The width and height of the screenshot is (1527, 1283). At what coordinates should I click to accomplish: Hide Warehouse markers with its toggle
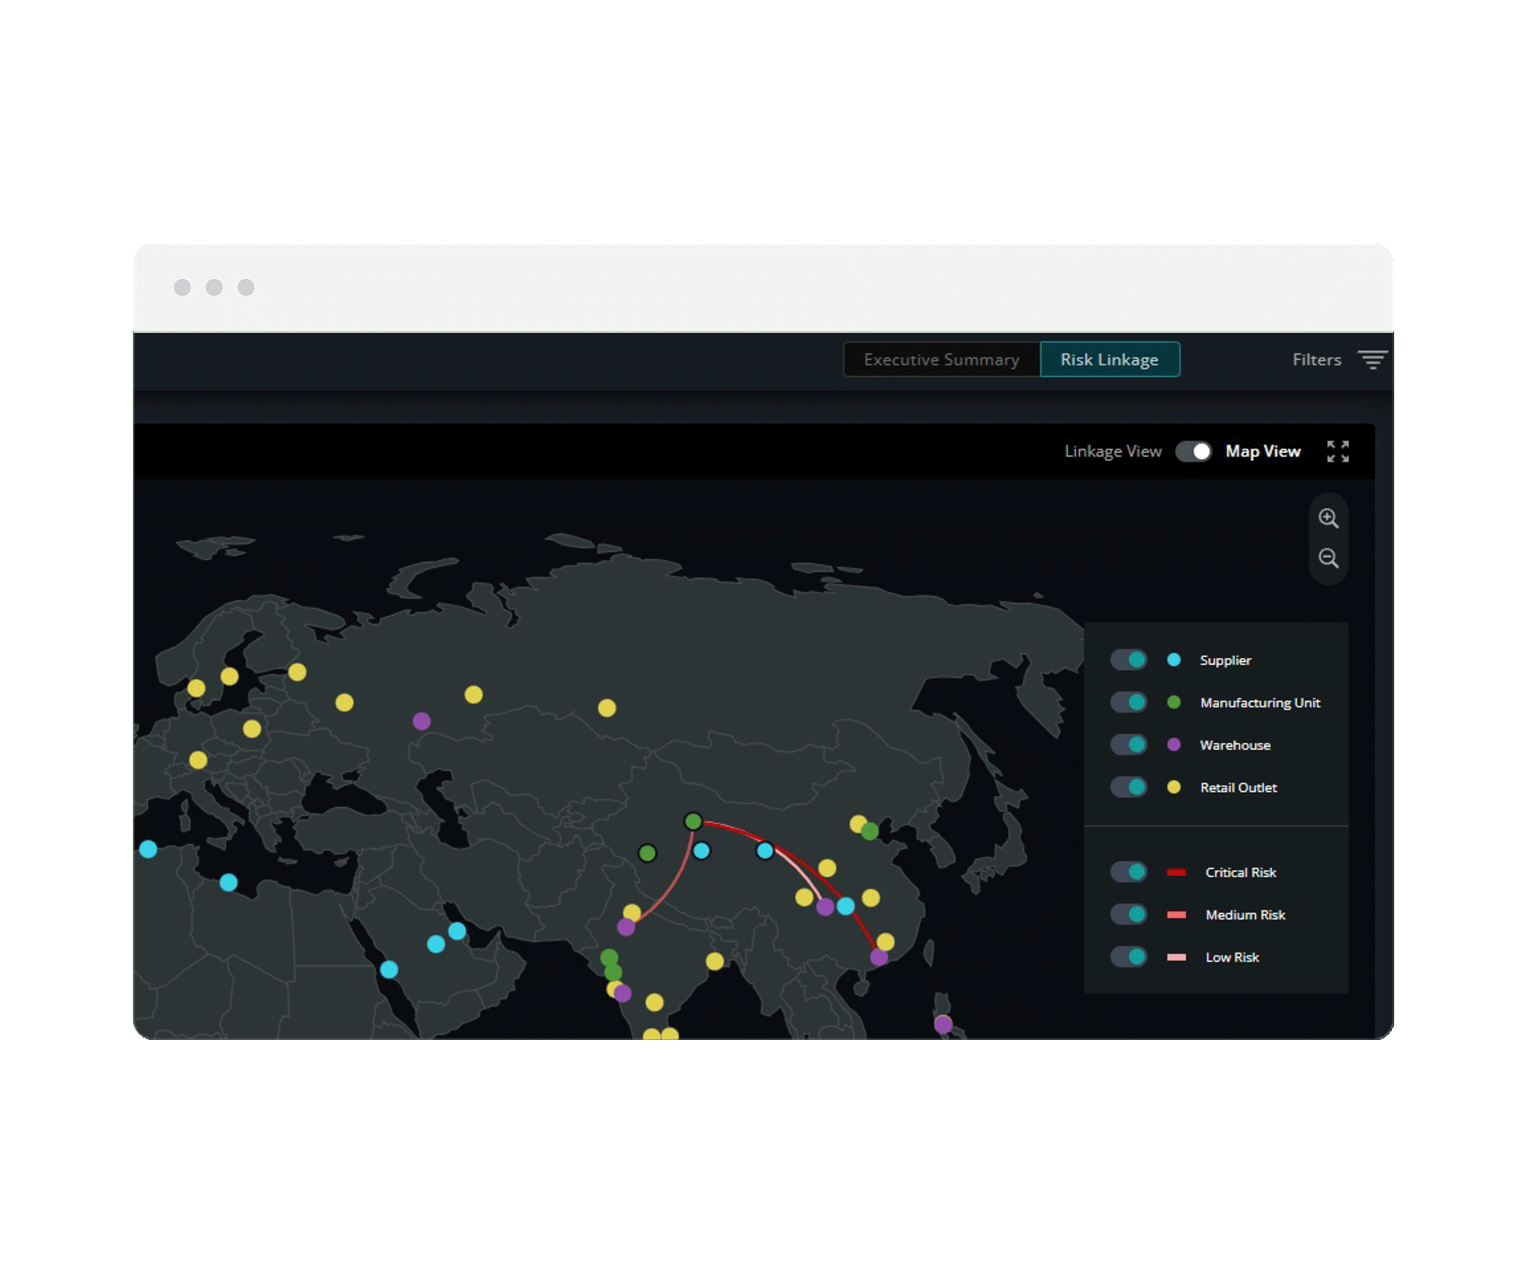click(x=1128, y=744)
